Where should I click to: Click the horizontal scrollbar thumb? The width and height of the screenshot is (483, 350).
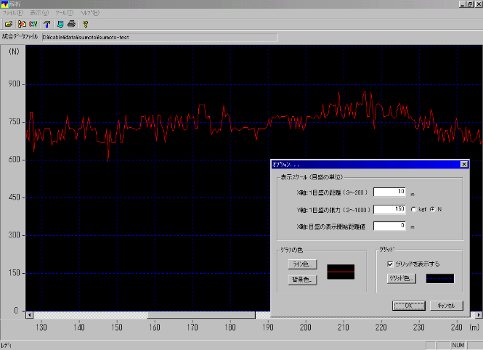201,315
